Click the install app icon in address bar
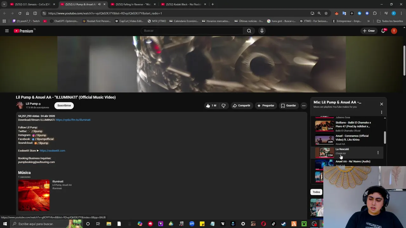Viewport: 406px width, 228px height. pos(312,13)
